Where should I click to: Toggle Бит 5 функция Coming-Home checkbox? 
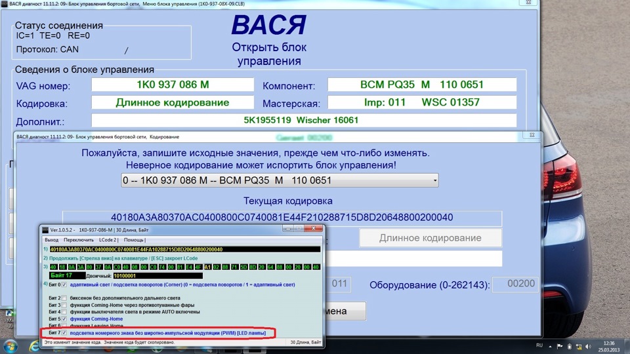click(64, 319)
